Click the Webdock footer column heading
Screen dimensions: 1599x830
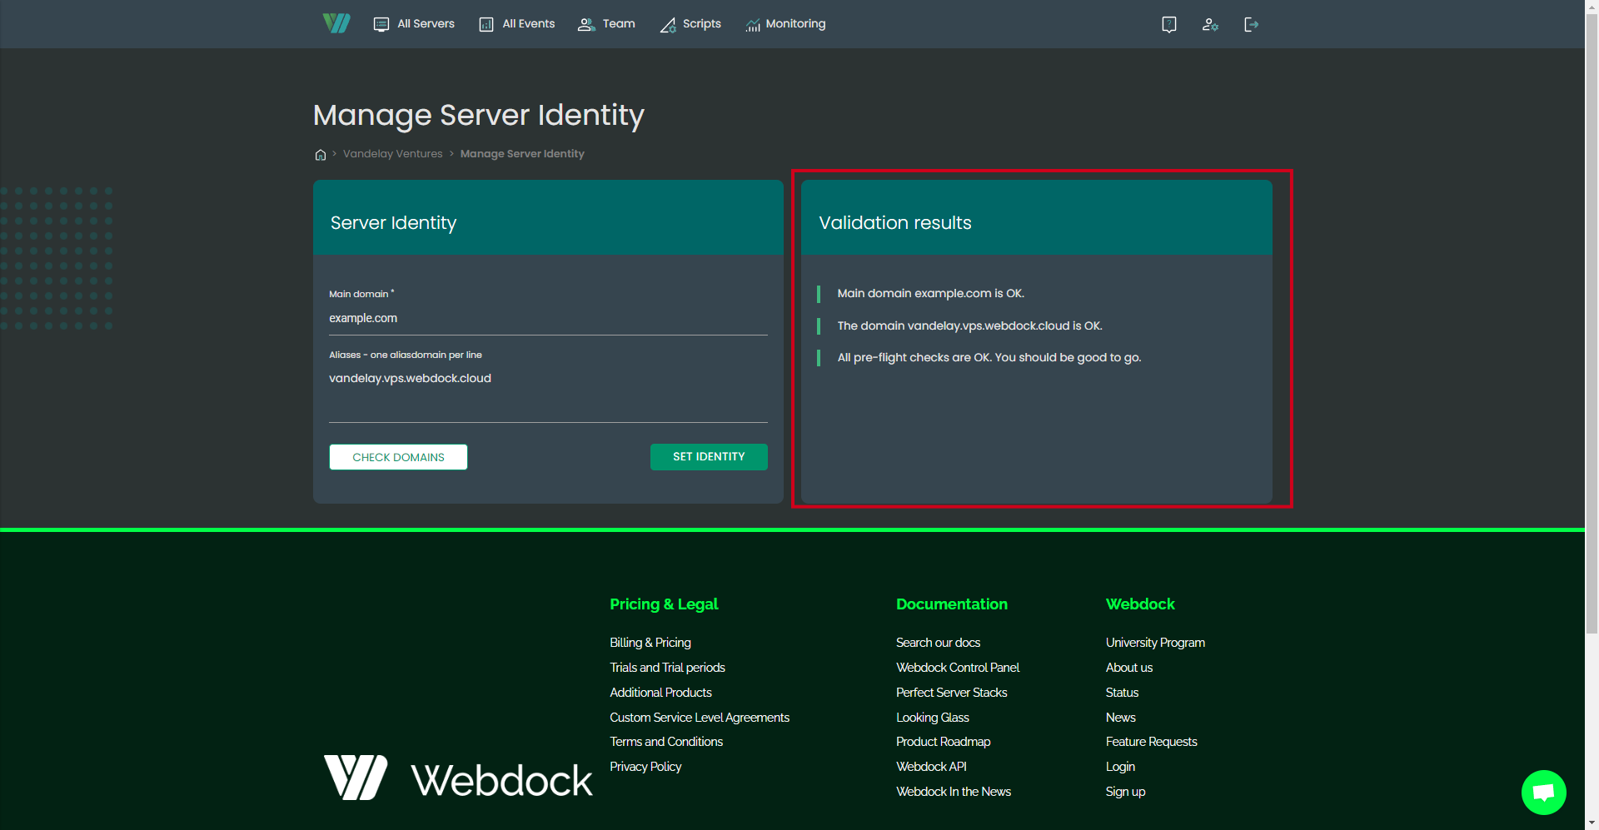1140,604
